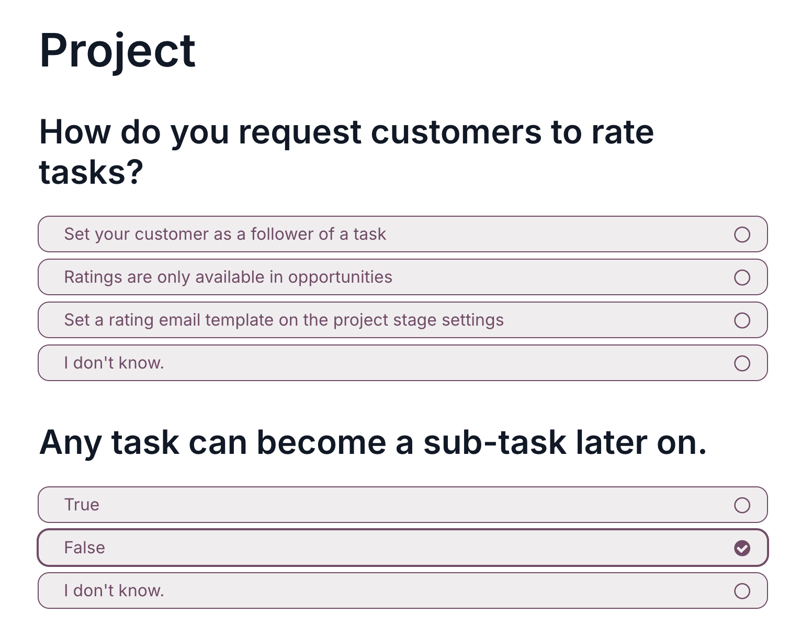Select the 'Set your customer as a follower' radio circle
This screenshot has height=635, width=801.
coord(742,234)
